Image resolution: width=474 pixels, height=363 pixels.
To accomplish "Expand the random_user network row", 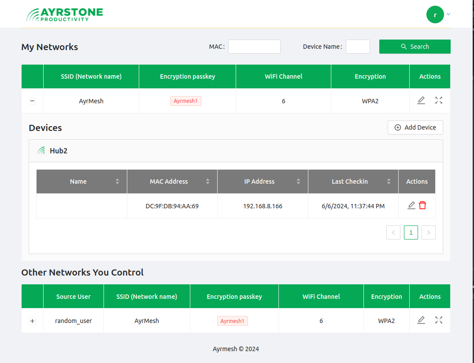I will (32, 321).
